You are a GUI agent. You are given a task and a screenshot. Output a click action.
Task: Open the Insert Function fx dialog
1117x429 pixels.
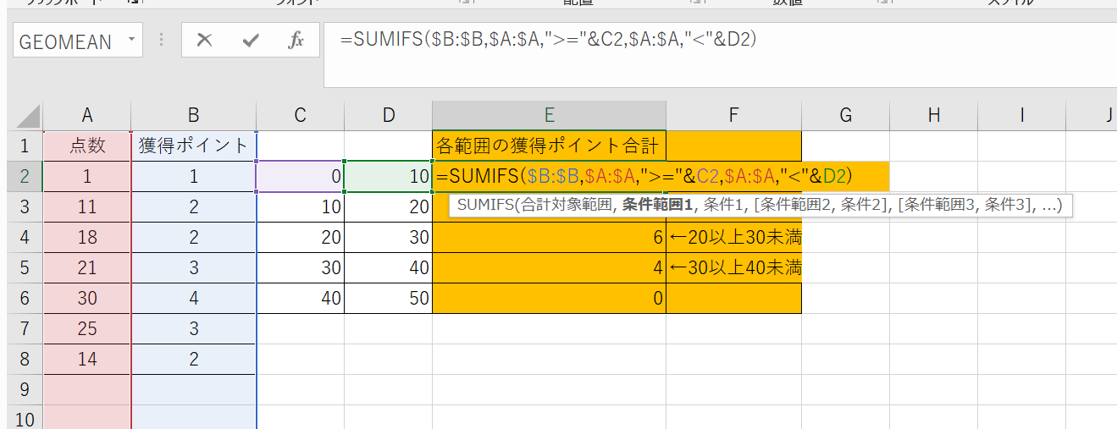point(296,41)
